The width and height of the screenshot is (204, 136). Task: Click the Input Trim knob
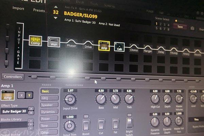(x=70, y=126)
